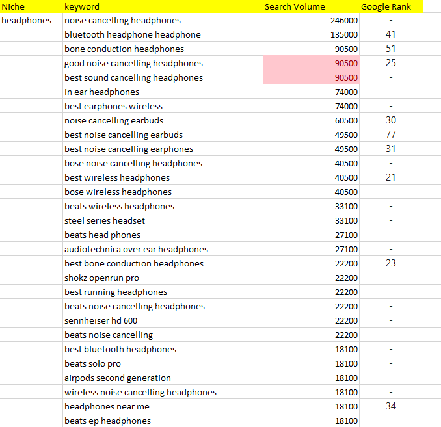The width and height of the screenshot is (441, 427).
Task: Click the 135000 search volume cell
Action: click(311, 35)
